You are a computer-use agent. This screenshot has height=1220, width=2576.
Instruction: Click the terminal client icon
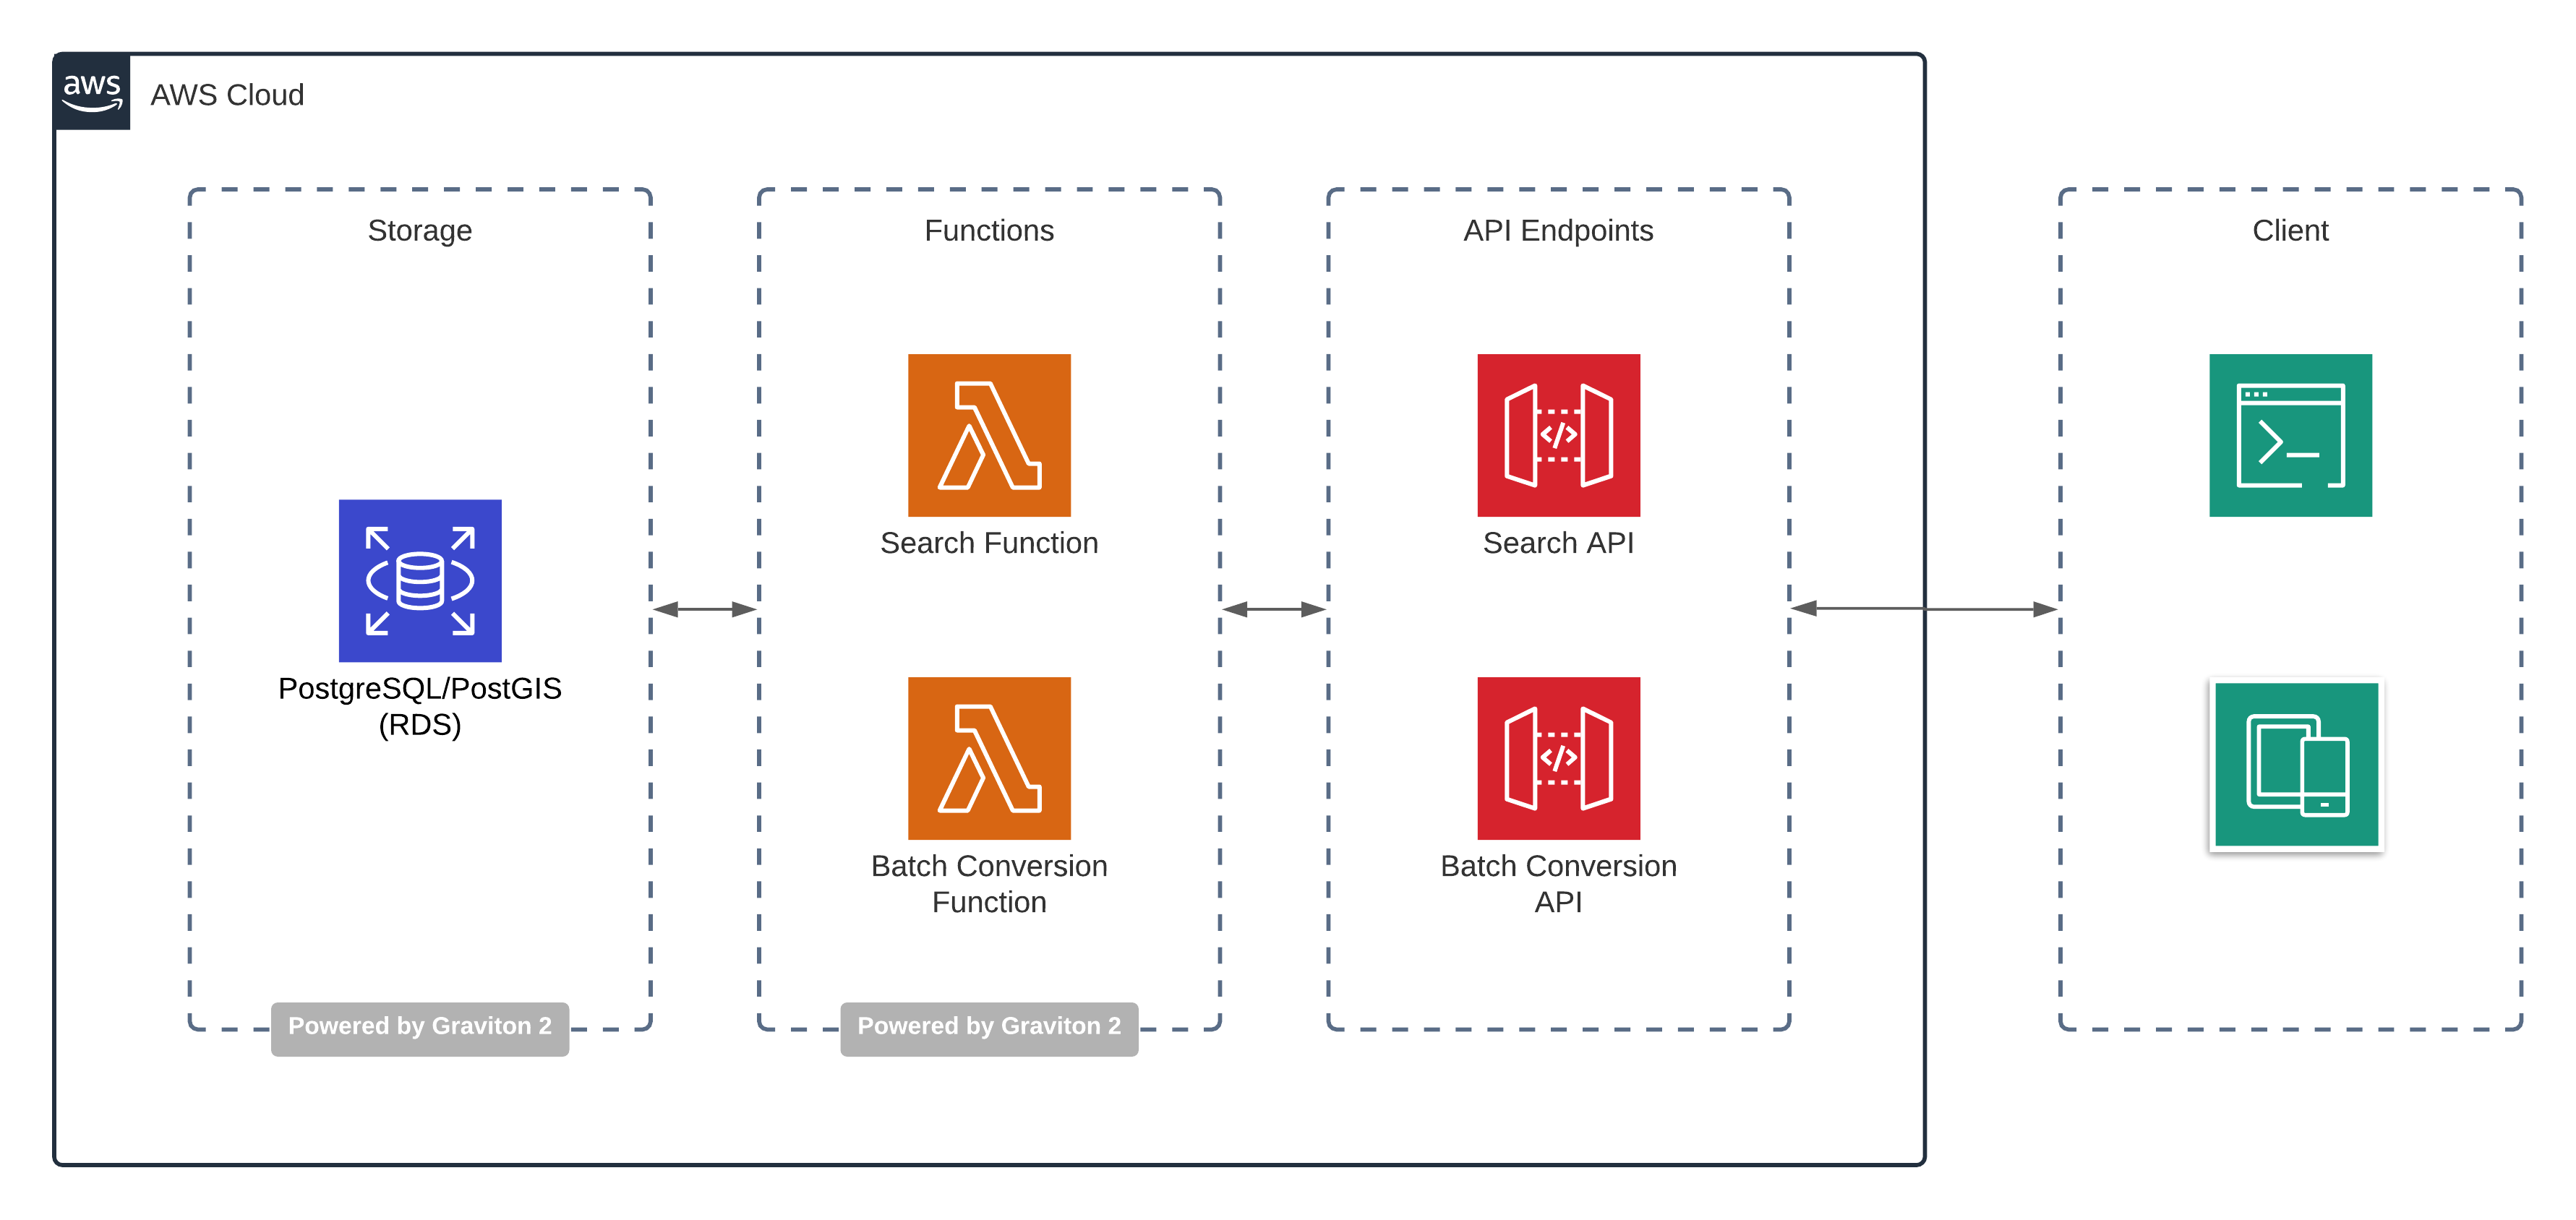tap(2290, 435)
